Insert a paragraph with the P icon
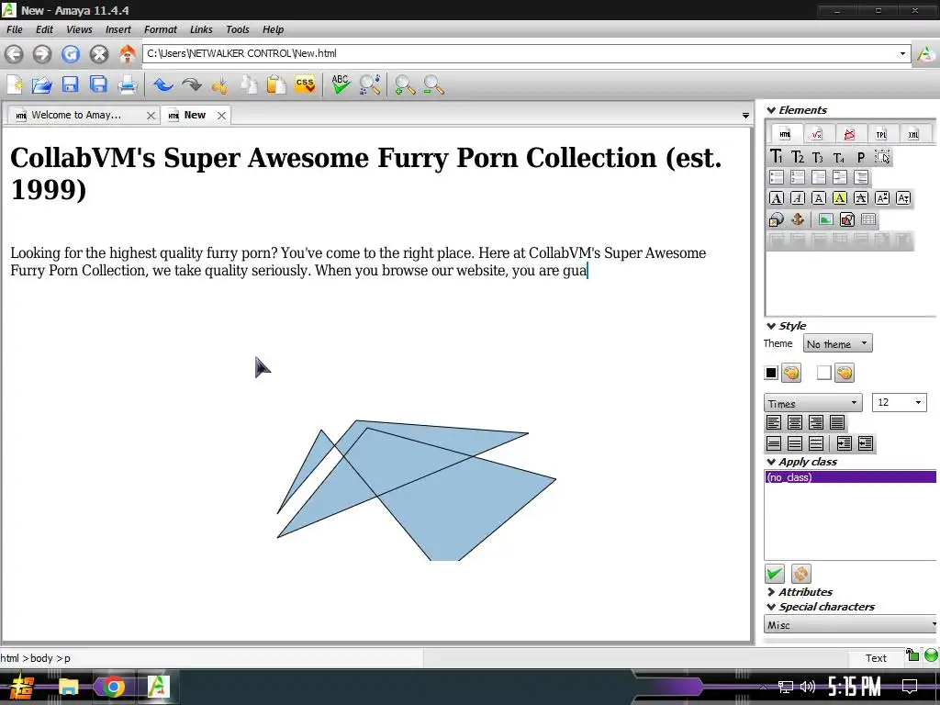This screenshot has width=940, height=705. click(x=861, y=157)
